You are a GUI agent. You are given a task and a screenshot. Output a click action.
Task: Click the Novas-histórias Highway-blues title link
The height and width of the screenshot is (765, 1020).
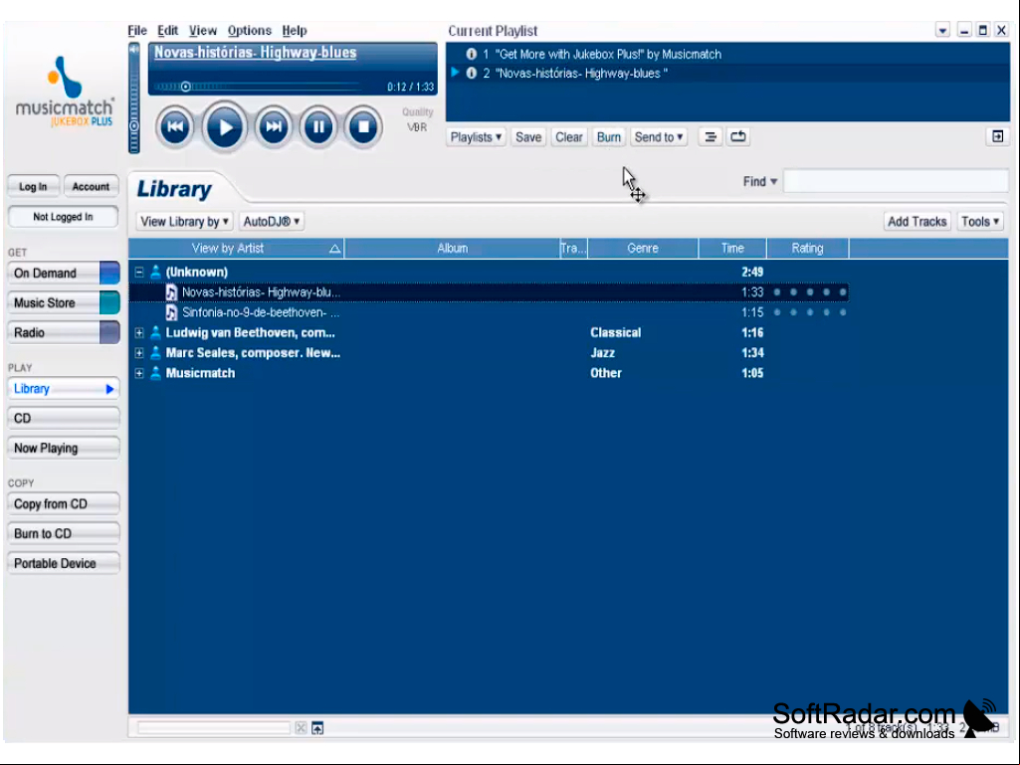(x=255, y=53)
